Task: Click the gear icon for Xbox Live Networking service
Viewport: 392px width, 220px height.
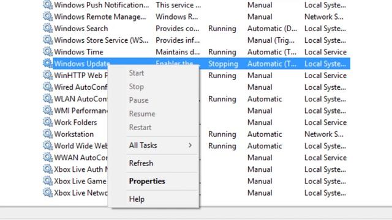Action: (48, 193)
